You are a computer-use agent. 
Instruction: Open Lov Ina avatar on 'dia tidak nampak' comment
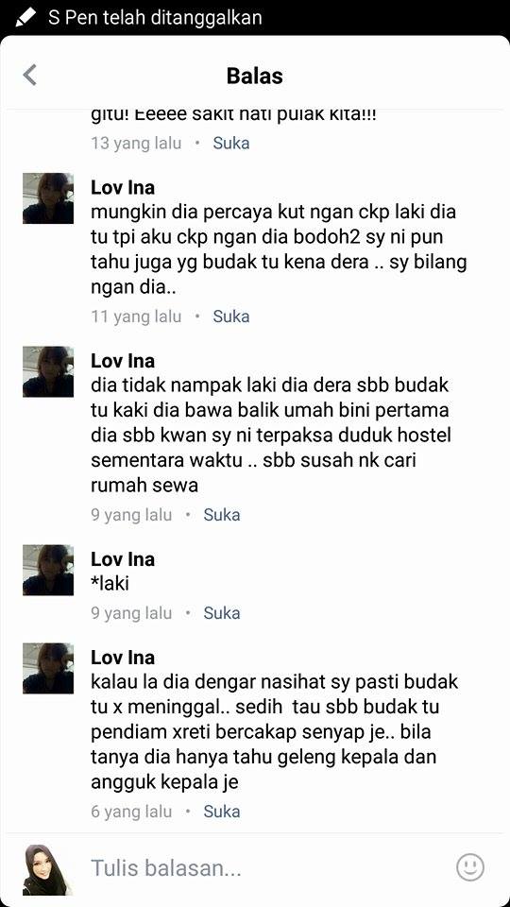tap(48, 372)
